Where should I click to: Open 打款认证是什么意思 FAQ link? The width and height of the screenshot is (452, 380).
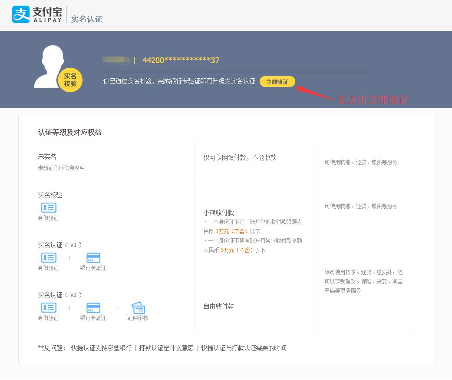tap(167, 348)
